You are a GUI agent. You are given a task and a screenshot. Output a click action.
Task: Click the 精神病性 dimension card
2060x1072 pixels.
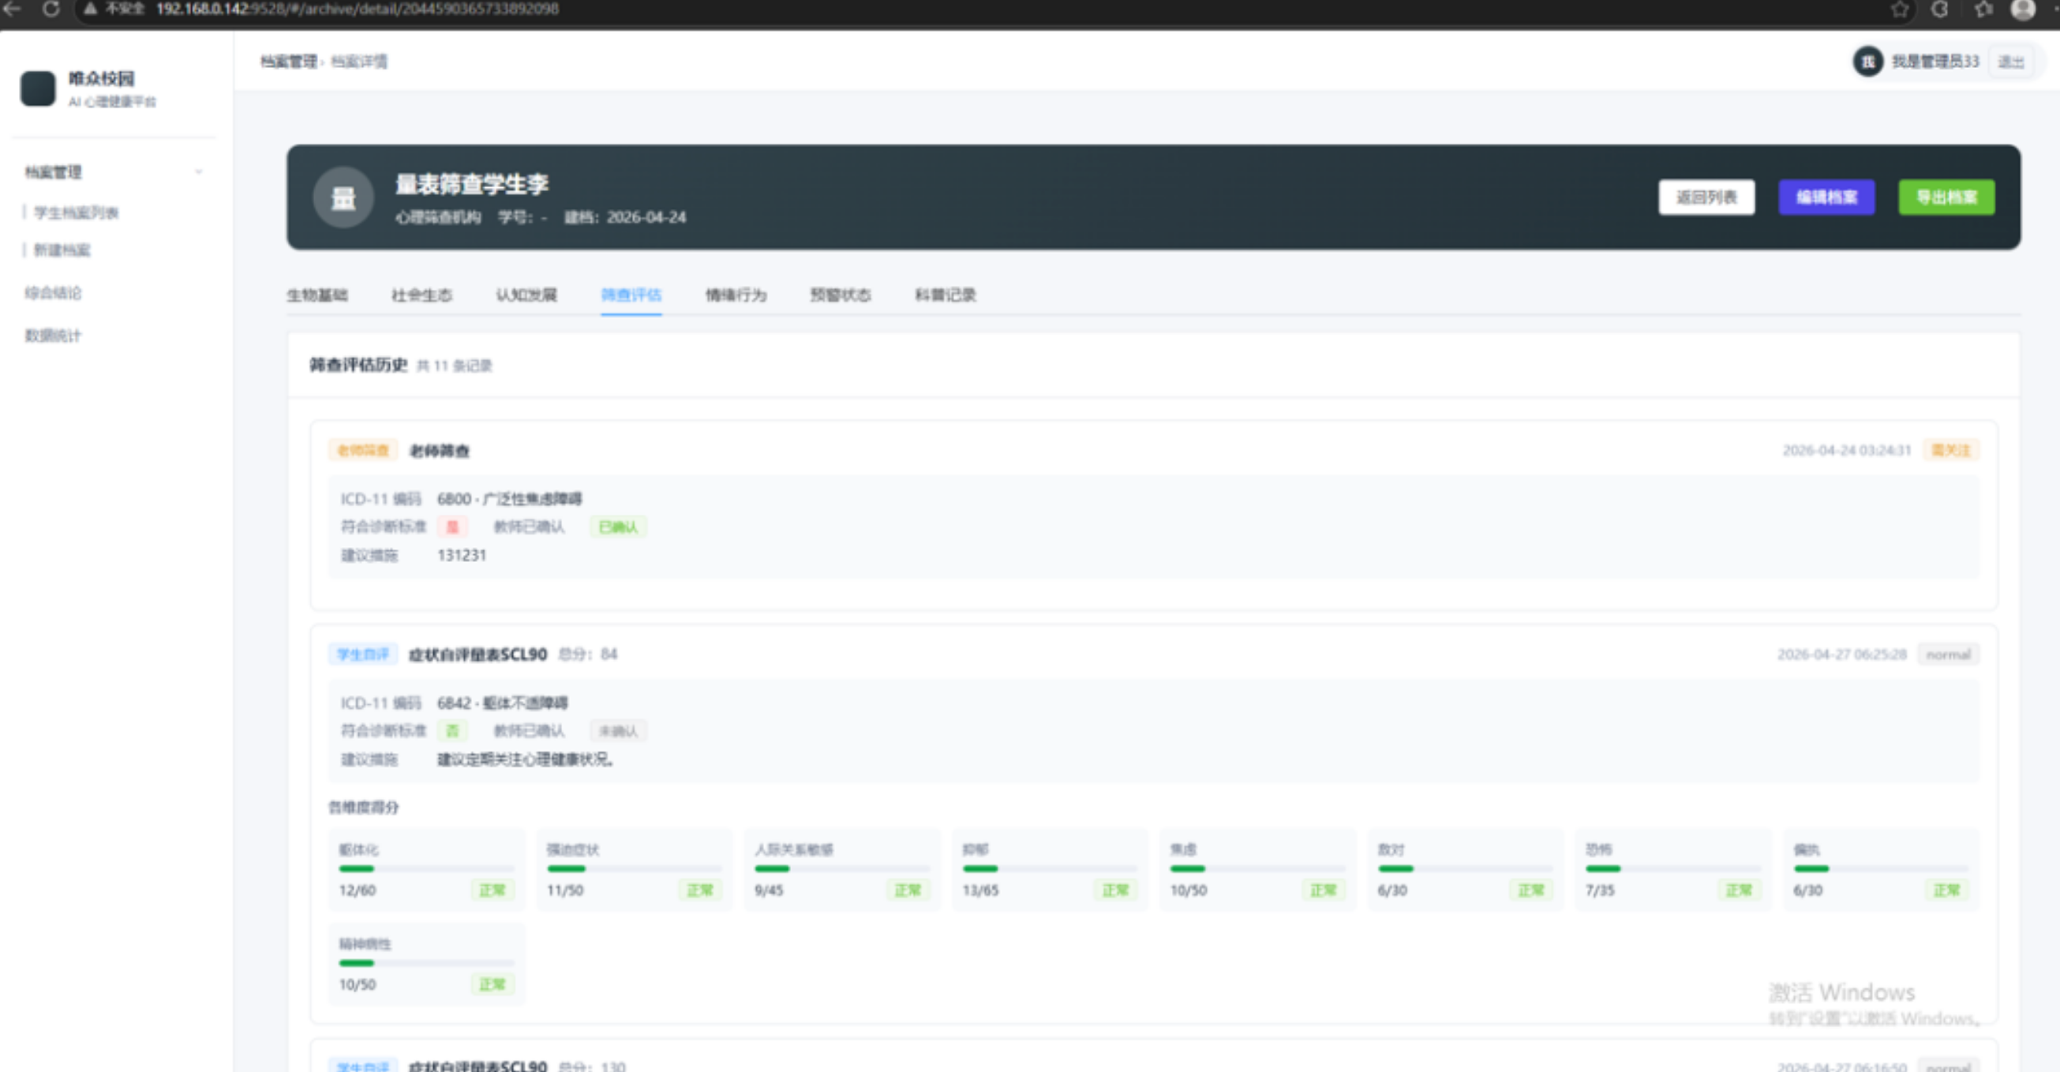tap(426, 964)
